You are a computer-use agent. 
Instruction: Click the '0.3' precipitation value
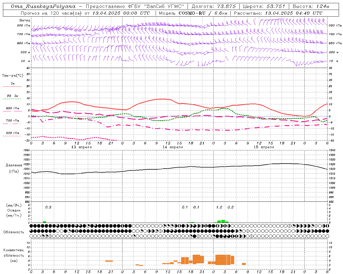pos(48,207)
